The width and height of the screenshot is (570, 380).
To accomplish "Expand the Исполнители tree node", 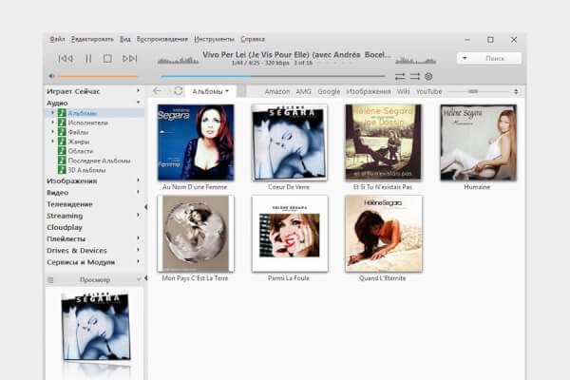I will [52, 123].
